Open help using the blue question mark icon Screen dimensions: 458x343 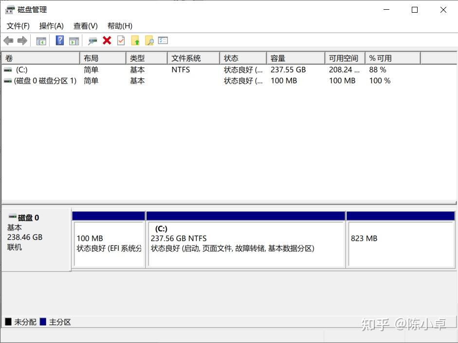point(59,40)
